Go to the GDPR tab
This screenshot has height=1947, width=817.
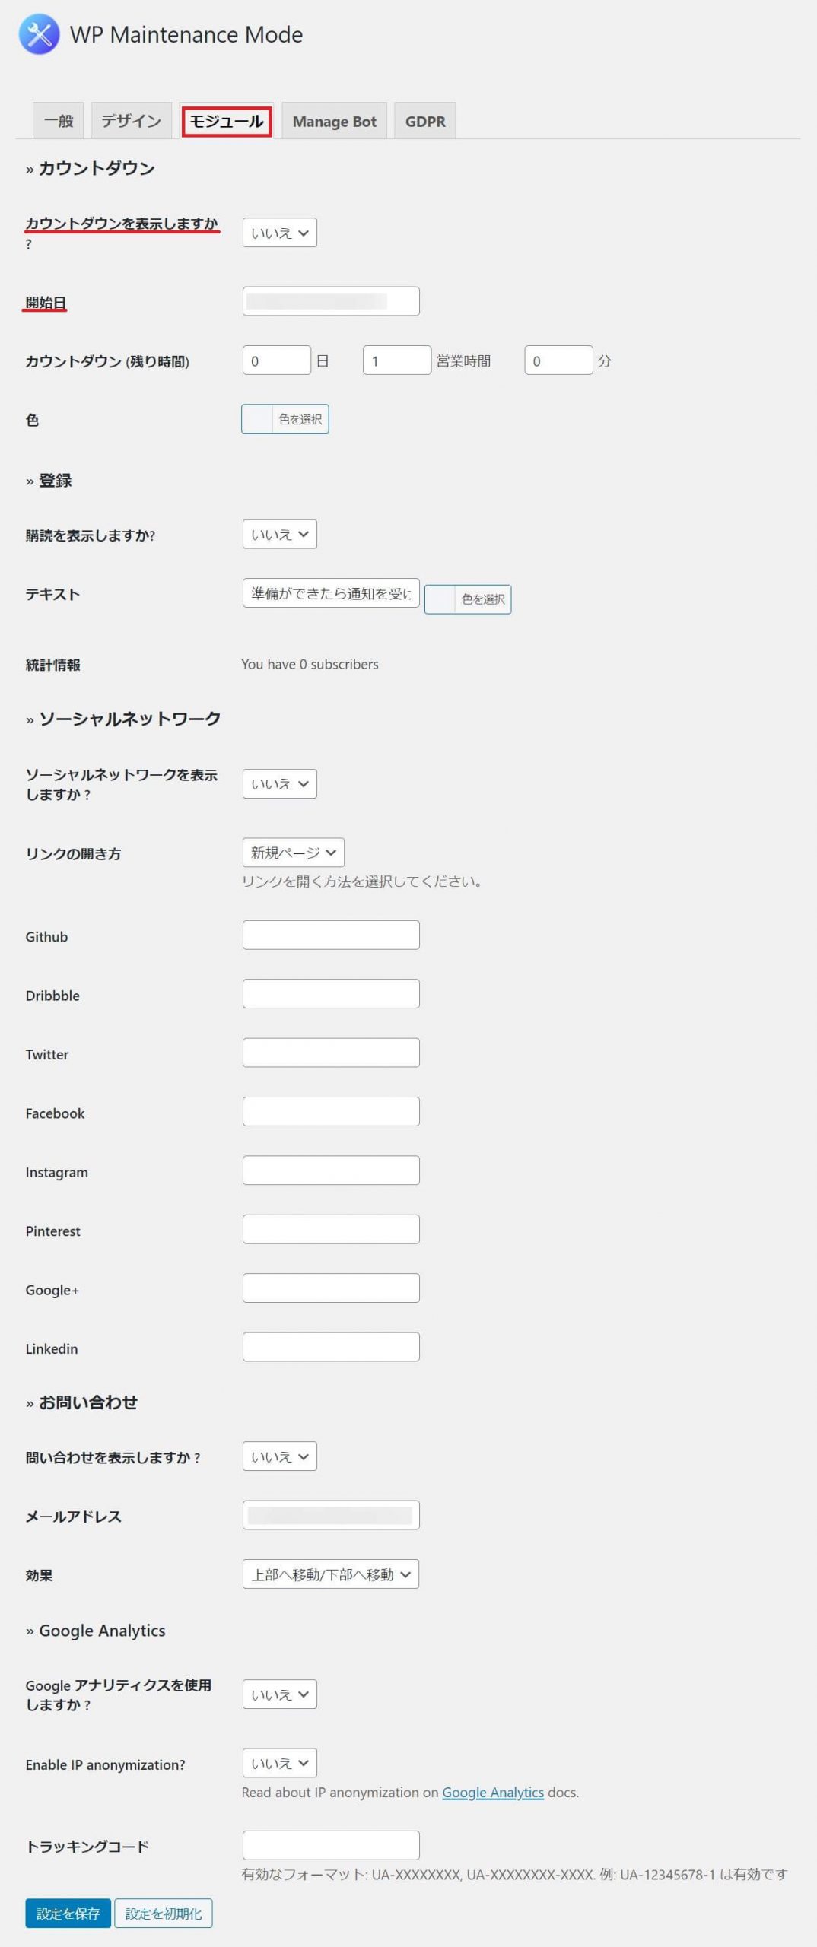click(424, 122)
